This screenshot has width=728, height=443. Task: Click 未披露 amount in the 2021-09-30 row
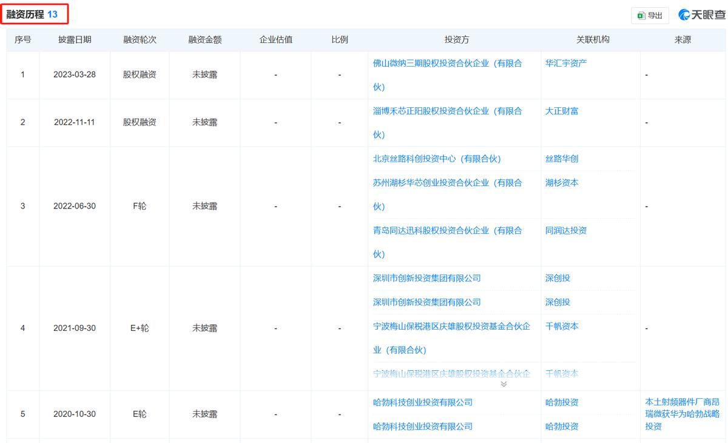(205, 328)
